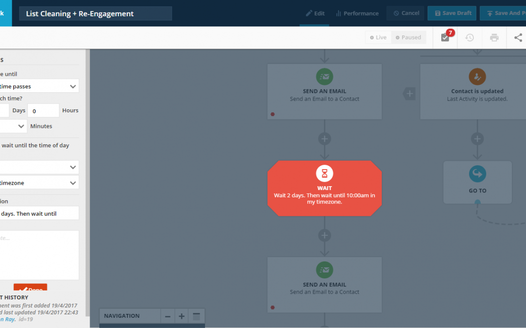Collapse the Navigation panel icon
Image resolution: width=526 pixels, height=328 pixels.
pyautogui.click(x=196, y=316)
